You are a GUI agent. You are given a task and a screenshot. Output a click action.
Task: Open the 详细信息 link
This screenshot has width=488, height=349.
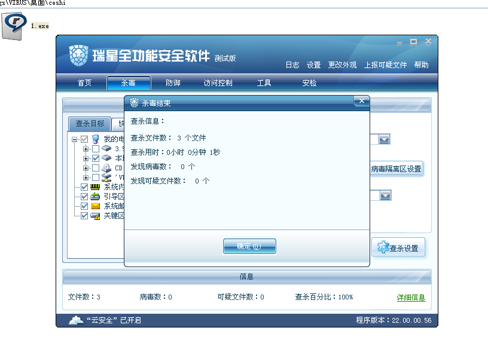point(411,298)
